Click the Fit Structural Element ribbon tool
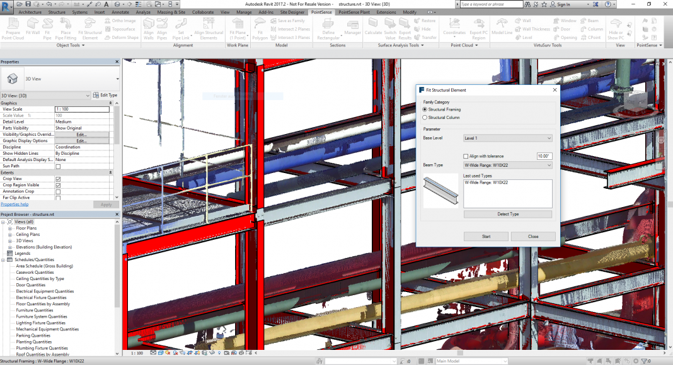673x365 pixels. pos(90,29)
